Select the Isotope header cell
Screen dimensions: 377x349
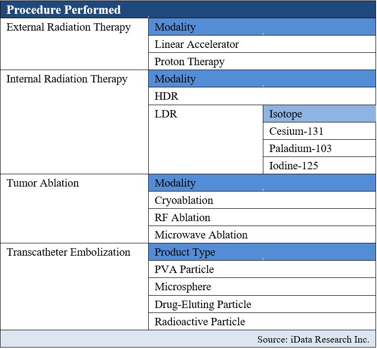[x=320, y=114]
